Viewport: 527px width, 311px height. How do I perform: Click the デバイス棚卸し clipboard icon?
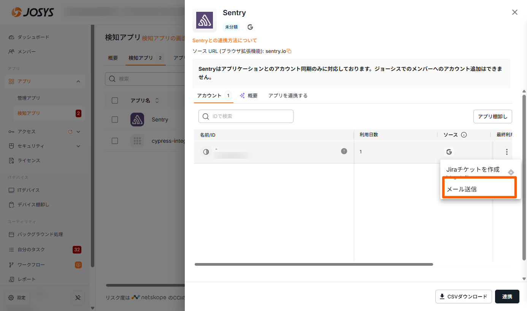(x=11, y=205)
